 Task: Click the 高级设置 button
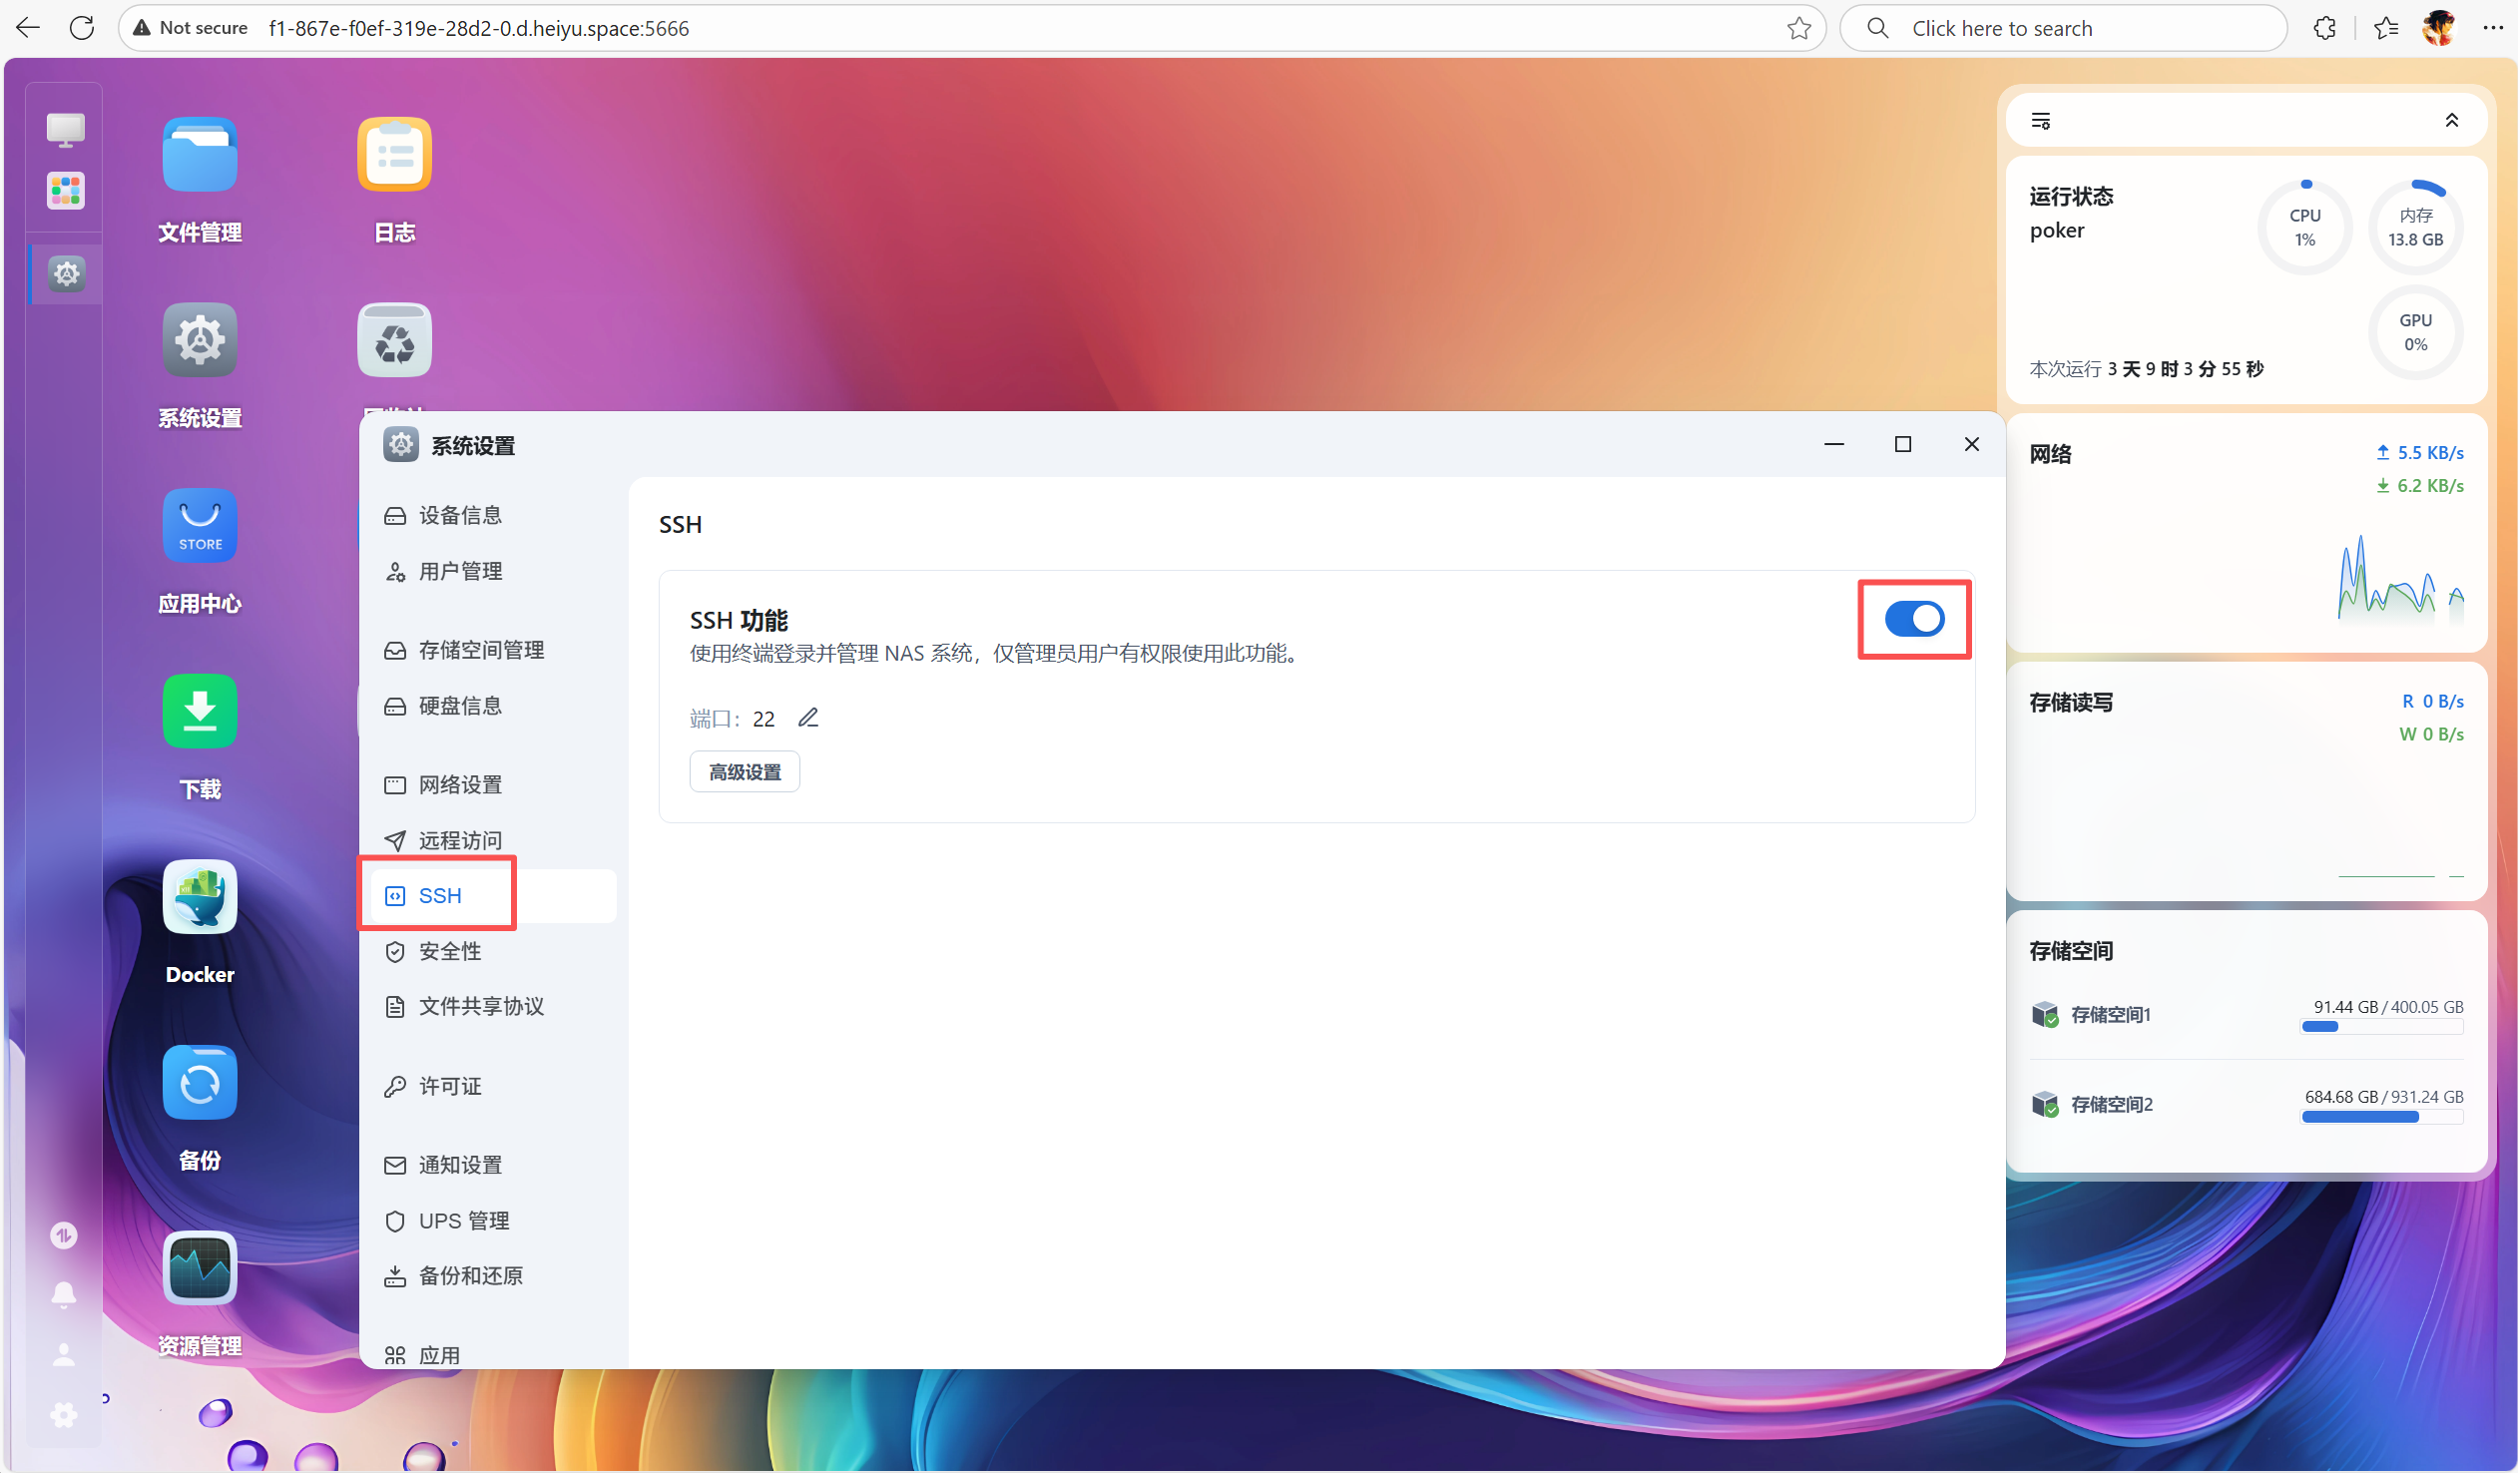(745, 771)
